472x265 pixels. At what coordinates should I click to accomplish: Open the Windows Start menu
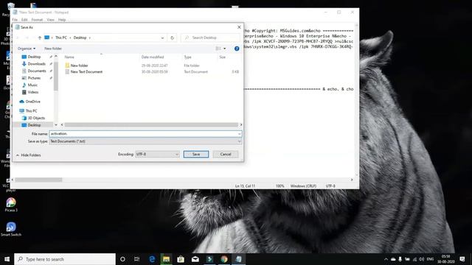point(7,259)
